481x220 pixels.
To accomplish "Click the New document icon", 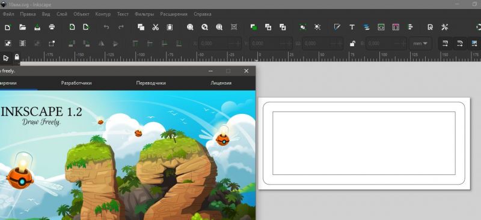I will [8, 27].
